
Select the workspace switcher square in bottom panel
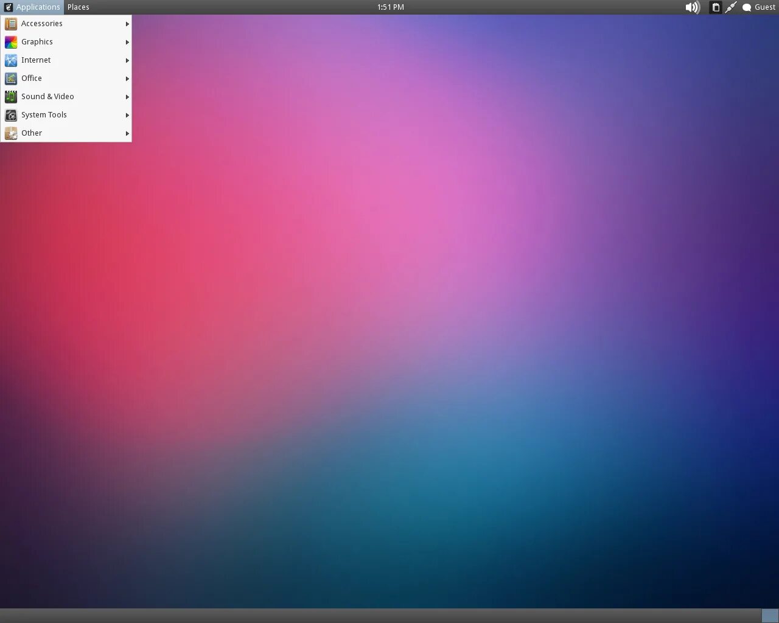pos(770,616)
